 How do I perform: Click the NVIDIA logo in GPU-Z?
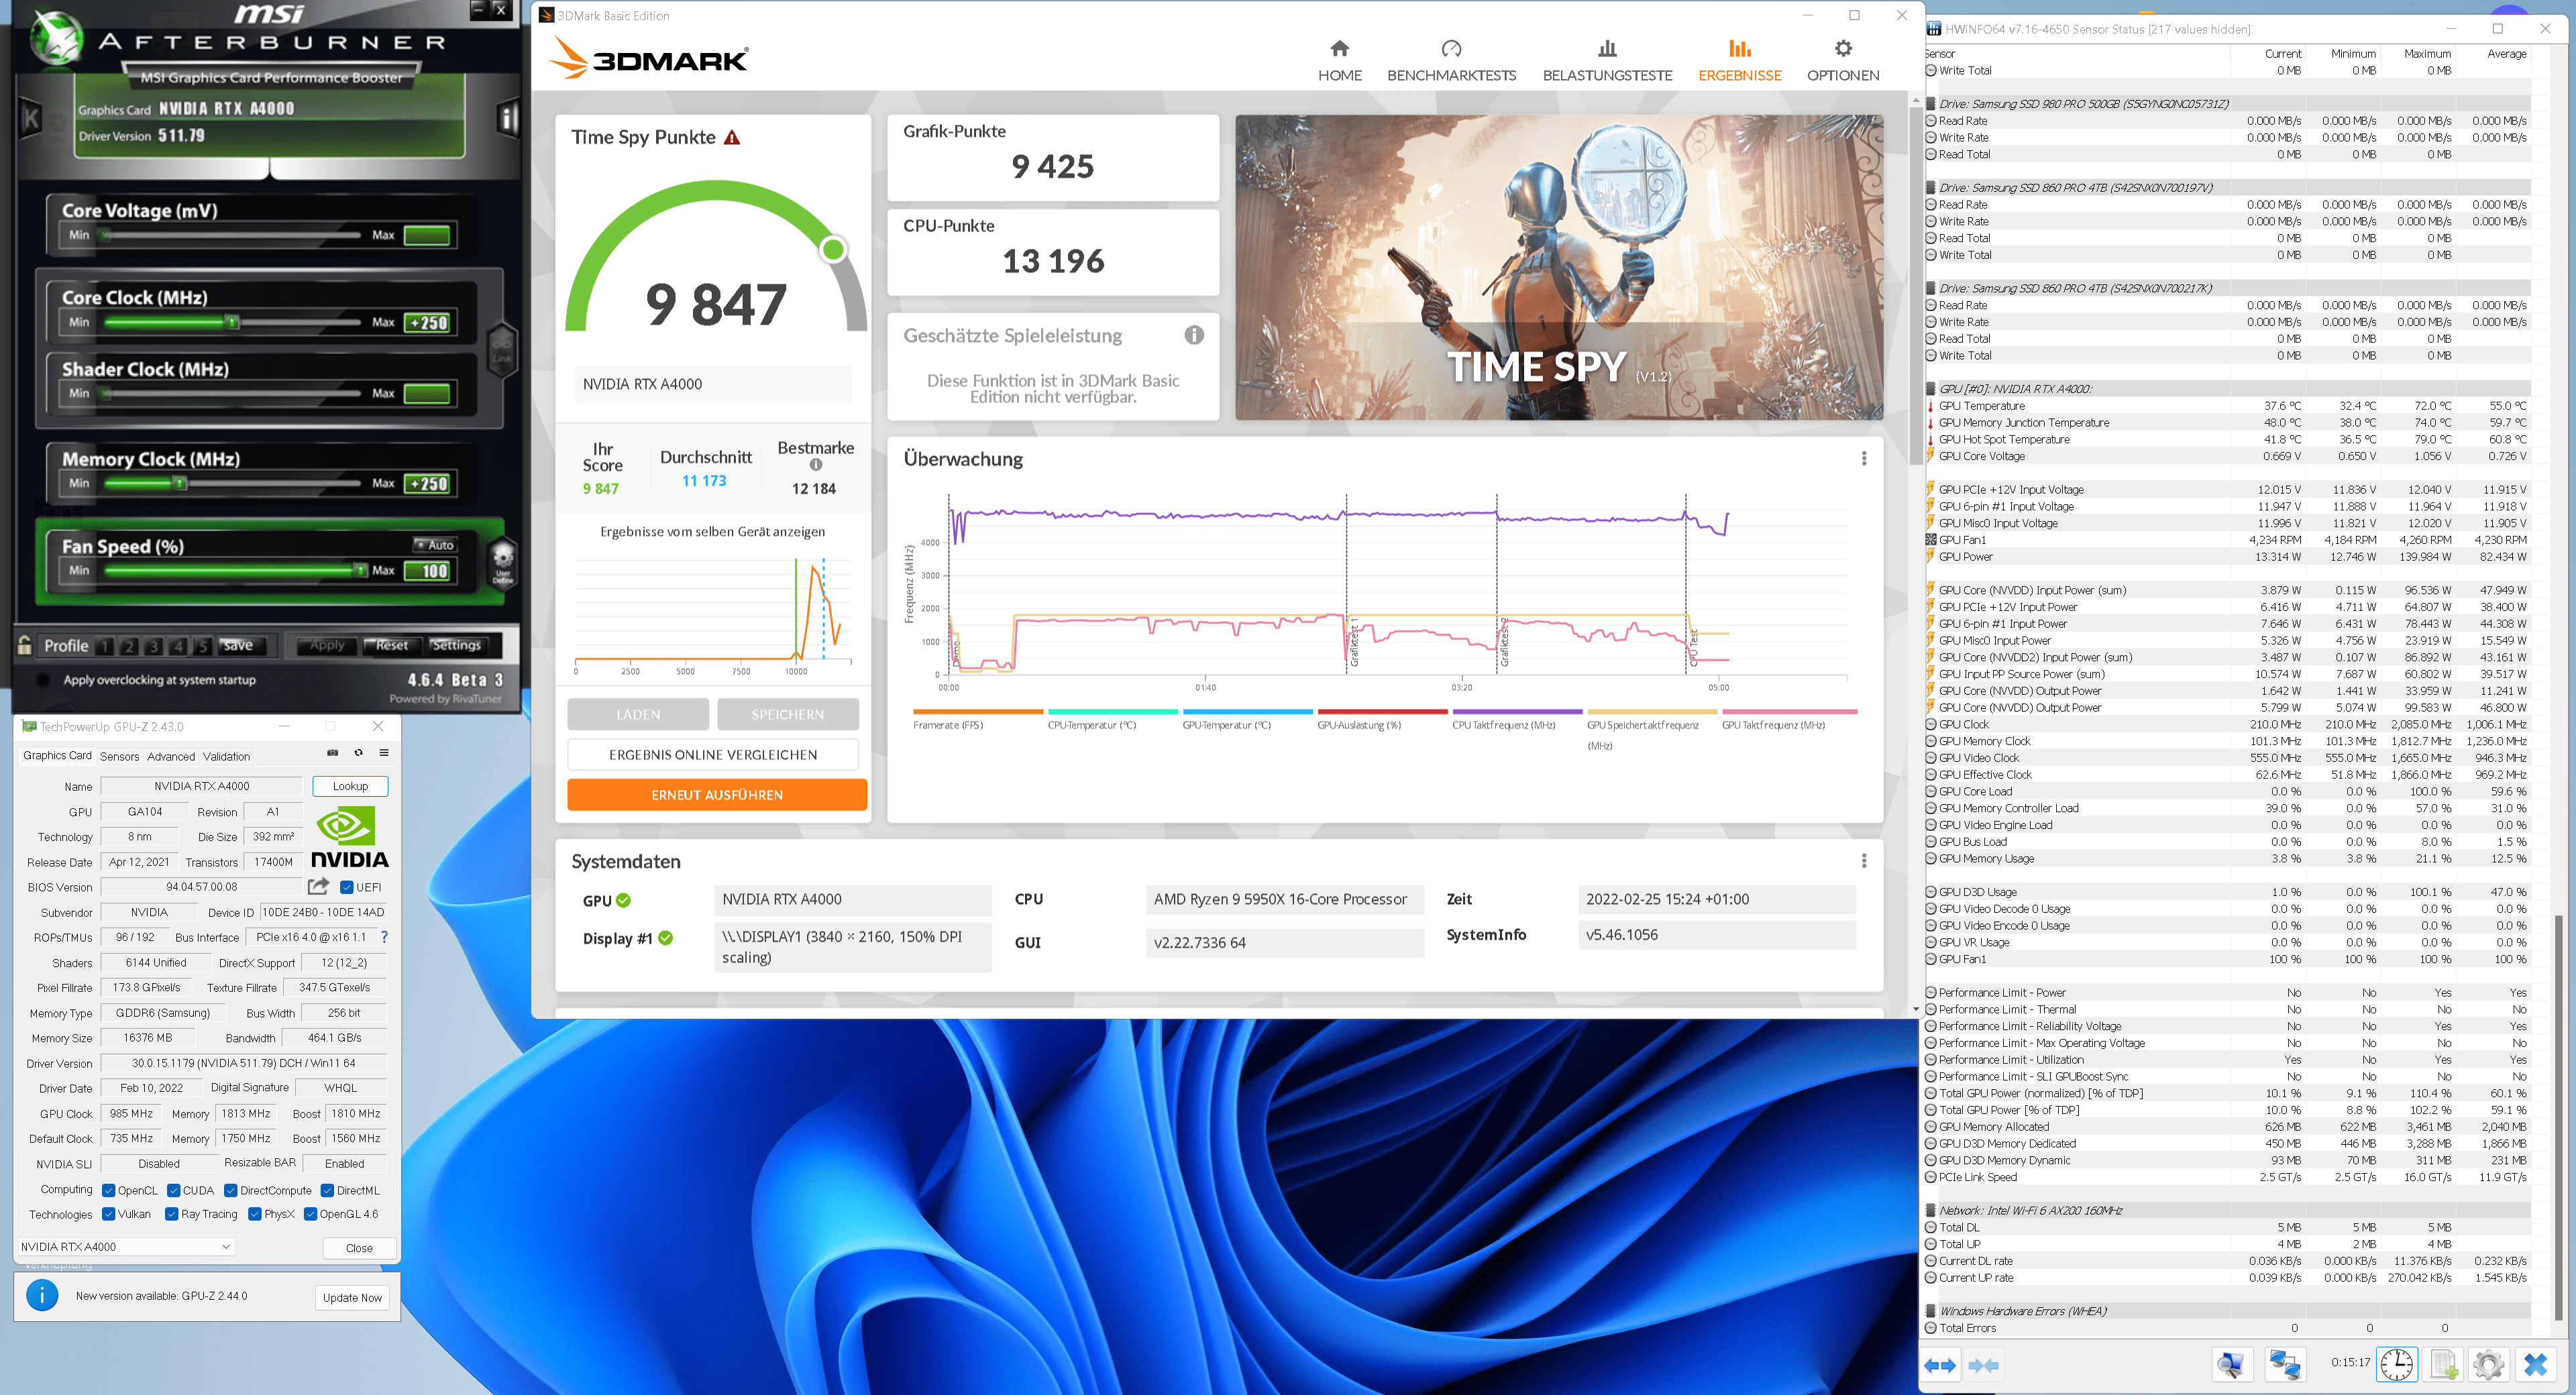point(350,837)
